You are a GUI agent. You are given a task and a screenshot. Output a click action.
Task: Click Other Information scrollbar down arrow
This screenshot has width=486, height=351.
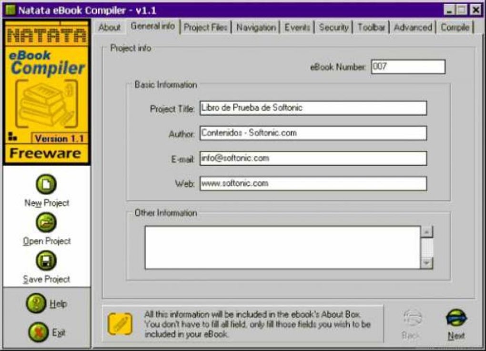(427, 263)
